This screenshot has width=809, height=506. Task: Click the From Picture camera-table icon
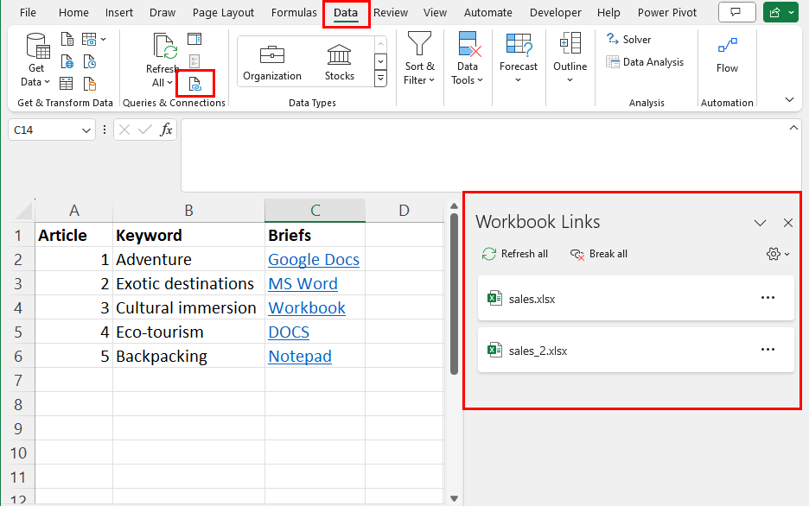pyautogui.click(x=89, y=39)
